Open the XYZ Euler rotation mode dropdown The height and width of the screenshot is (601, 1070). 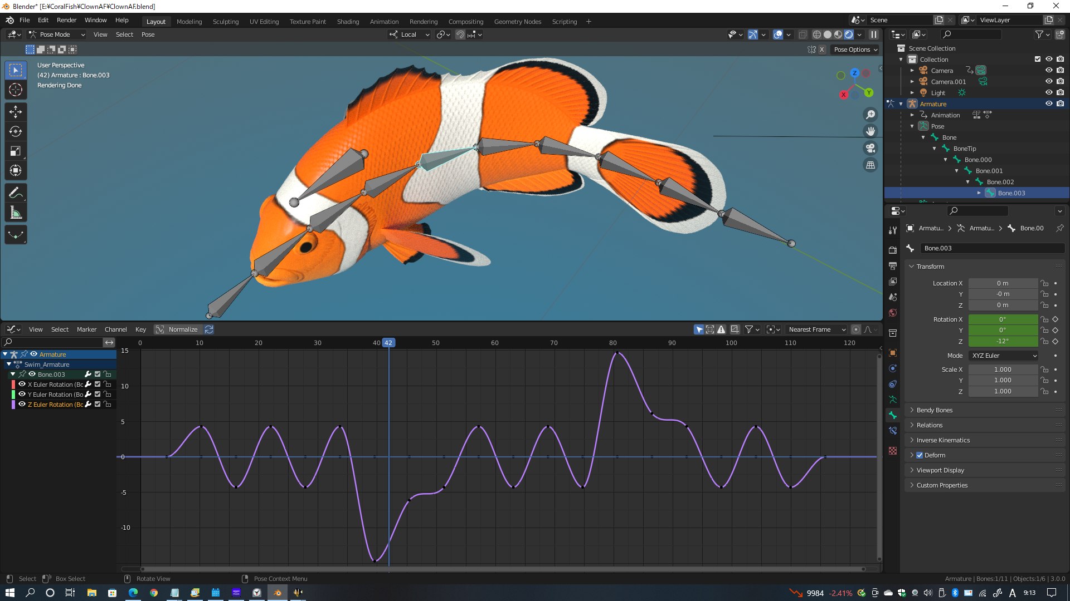click(x=1003, y=356)
